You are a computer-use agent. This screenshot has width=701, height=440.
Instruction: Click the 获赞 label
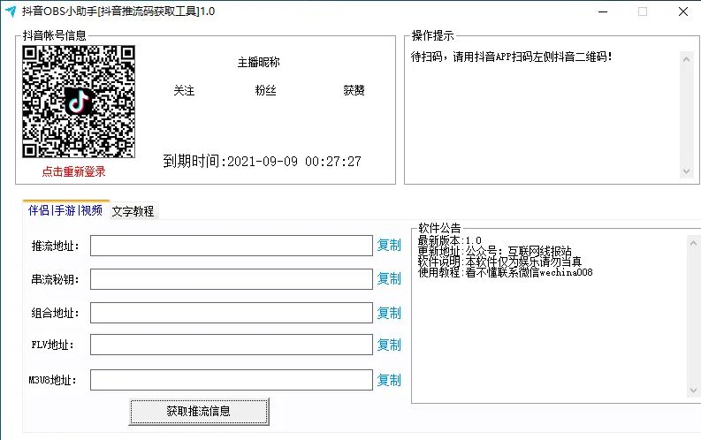[354, 91]
